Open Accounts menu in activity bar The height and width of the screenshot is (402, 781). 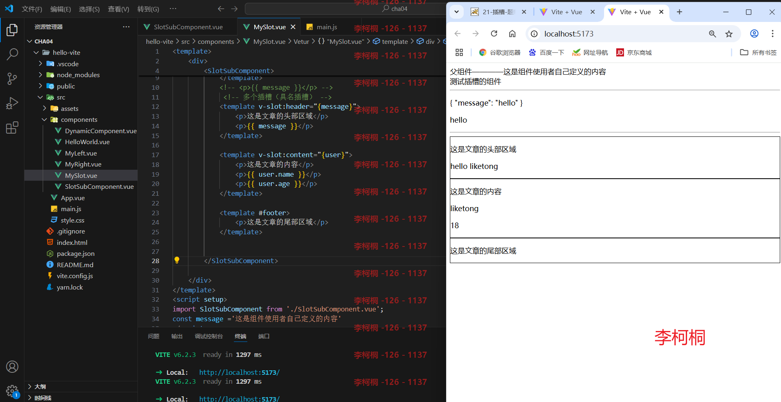[x=12, y=367]
